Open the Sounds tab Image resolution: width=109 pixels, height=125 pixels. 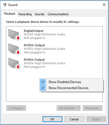coord(40,14)
